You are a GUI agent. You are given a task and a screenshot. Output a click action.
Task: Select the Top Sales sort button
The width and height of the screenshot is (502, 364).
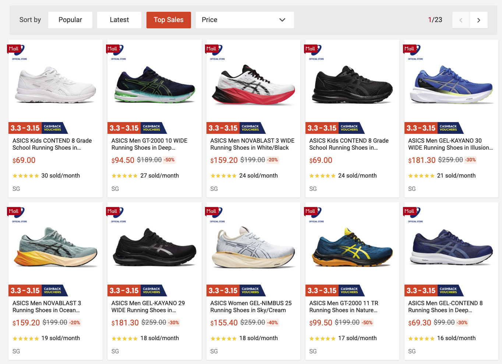point(169,20)
